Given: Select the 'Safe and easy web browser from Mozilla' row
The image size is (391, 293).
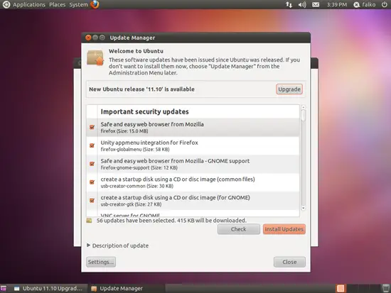Looking at the screenshot, I should [x=193, y=127].
